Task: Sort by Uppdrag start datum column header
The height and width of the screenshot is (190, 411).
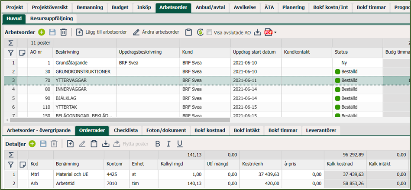Action: [256, 52]
